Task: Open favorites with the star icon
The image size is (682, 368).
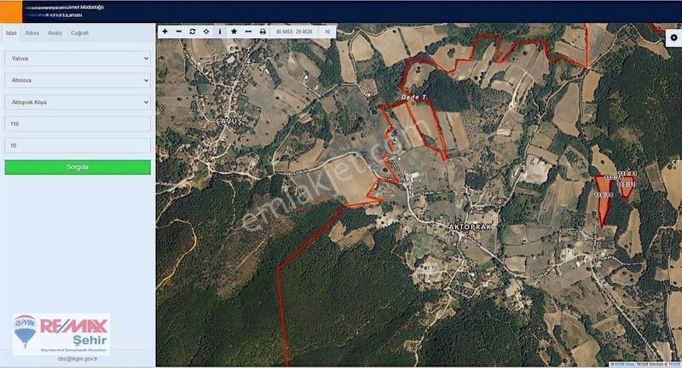Action: click(234, 32)
